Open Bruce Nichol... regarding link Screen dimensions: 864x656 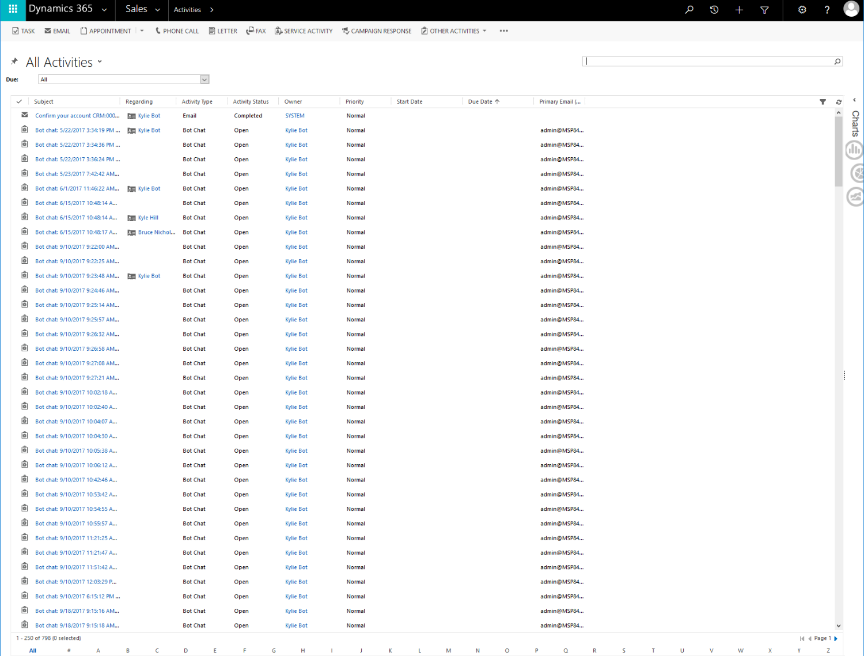157,232
